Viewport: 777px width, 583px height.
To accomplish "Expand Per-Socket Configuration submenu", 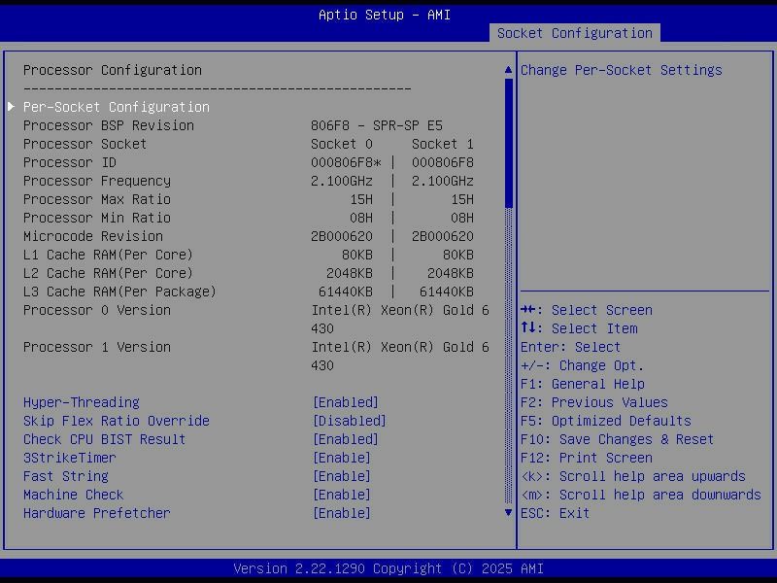I will click(x=117, y=107).
